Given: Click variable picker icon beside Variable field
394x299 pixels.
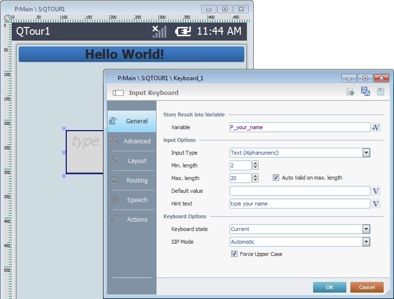Looking at the screenshot, I should coord(376,127).
